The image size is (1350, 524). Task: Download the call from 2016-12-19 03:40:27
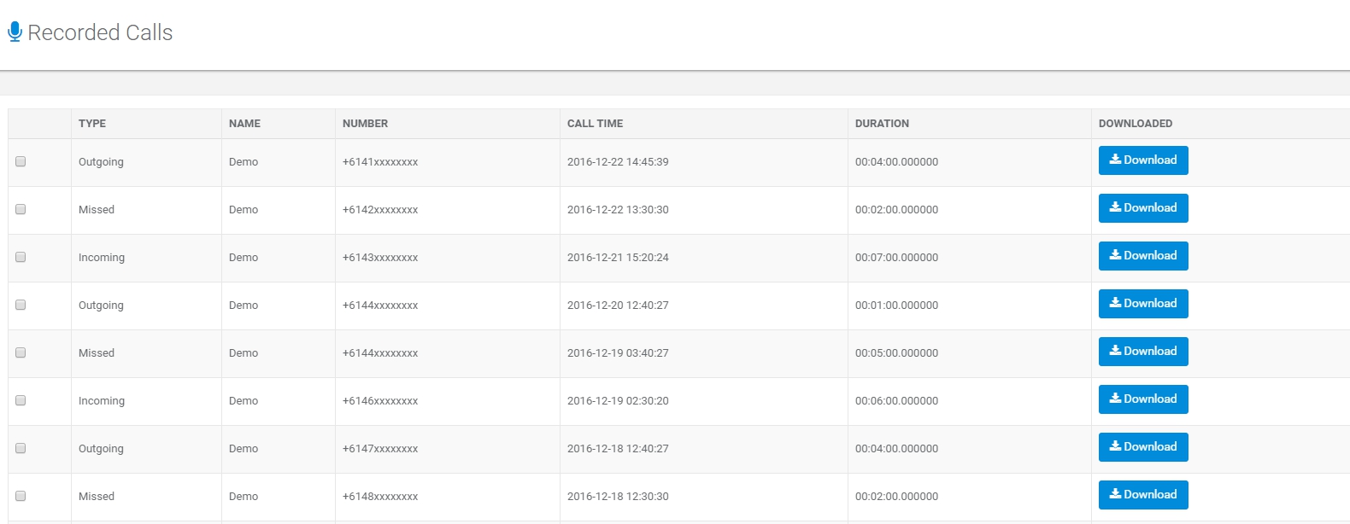[1143, 352]
